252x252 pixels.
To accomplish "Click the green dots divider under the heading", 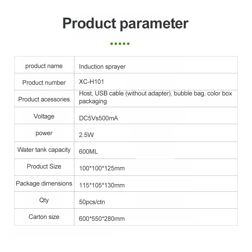I will [x=120, y=43].
